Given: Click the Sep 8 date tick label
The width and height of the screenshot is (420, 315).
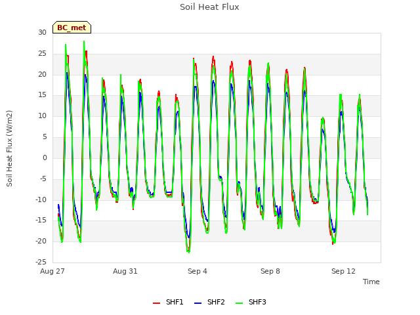Looking at the screenshot, I should (270, 271).
